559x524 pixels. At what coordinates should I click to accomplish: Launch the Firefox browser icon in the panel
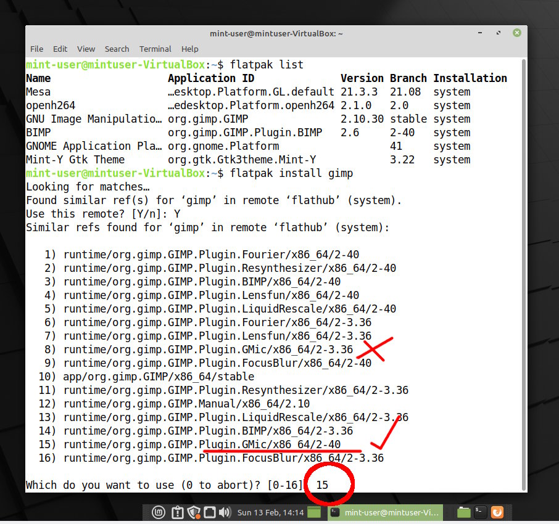pos(497,512)
